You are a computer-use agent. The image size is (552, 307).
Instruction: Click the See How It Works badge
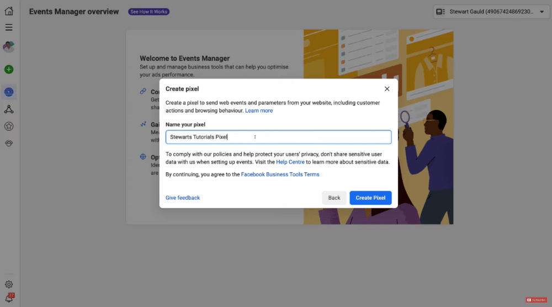click(148, 12)
